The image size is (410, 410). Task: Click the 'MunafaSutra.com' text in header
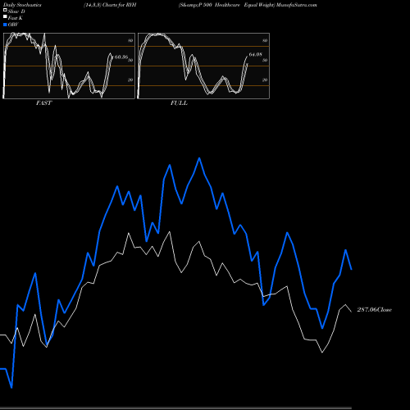297,5
